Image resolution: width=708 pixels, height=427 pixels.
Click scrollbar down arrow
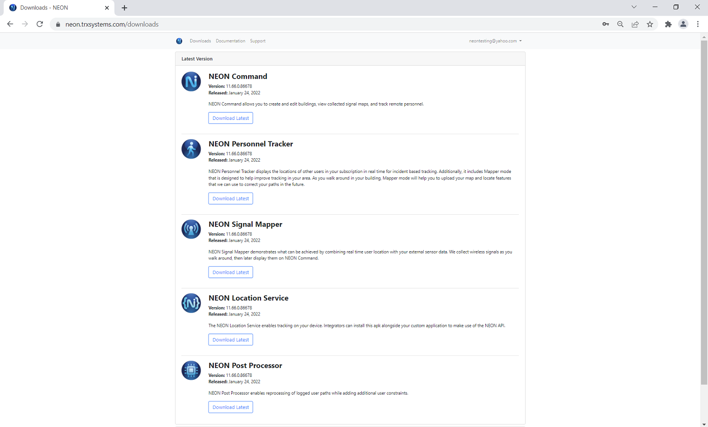coord(704,424)
